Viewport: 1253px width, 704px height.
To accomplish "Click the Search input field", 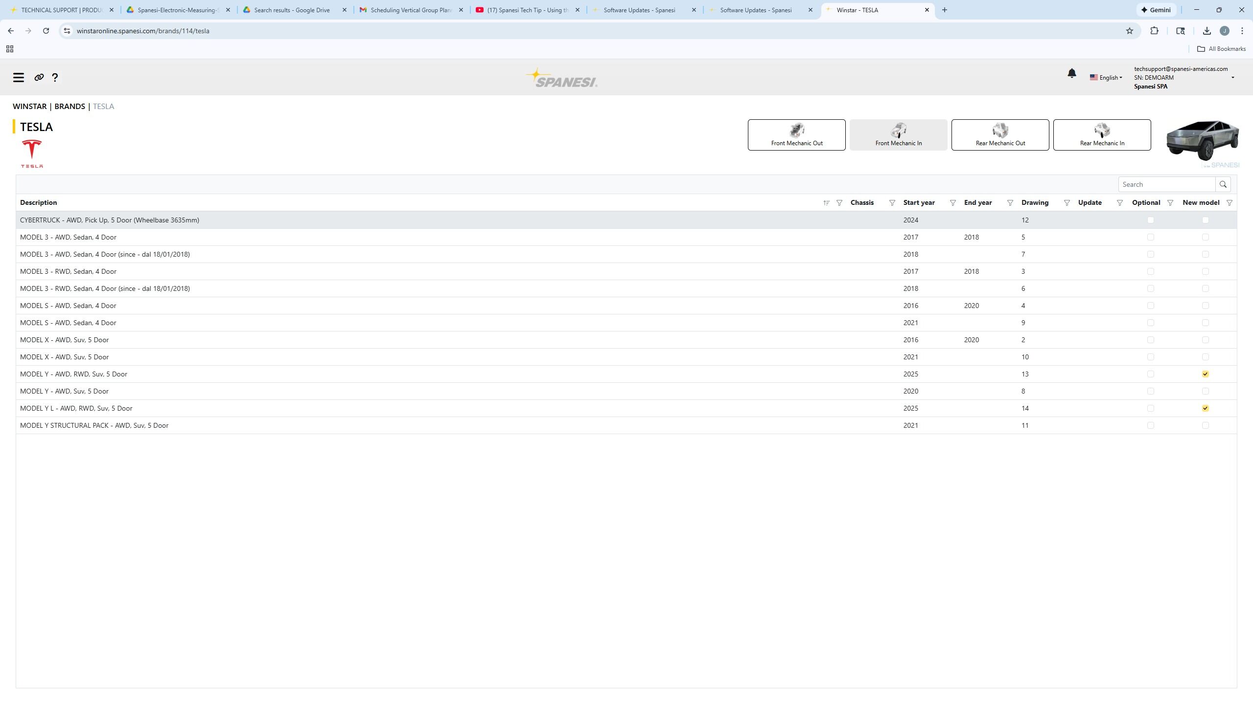I will point(1167,184).
